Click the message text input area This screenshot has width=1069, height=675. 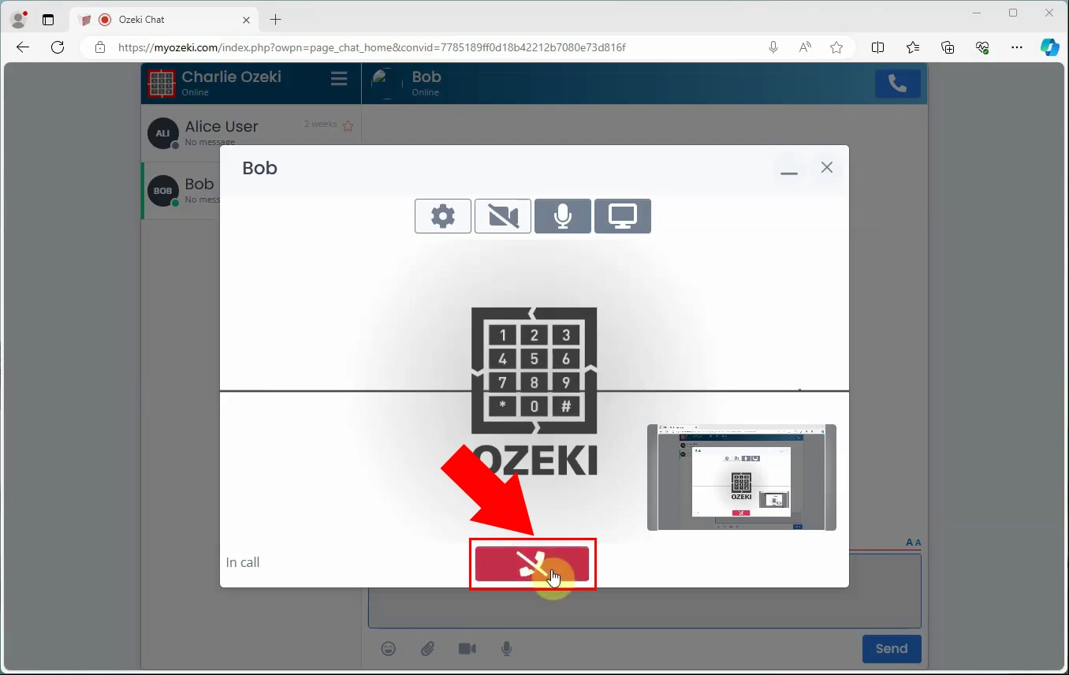coord(644,607)
